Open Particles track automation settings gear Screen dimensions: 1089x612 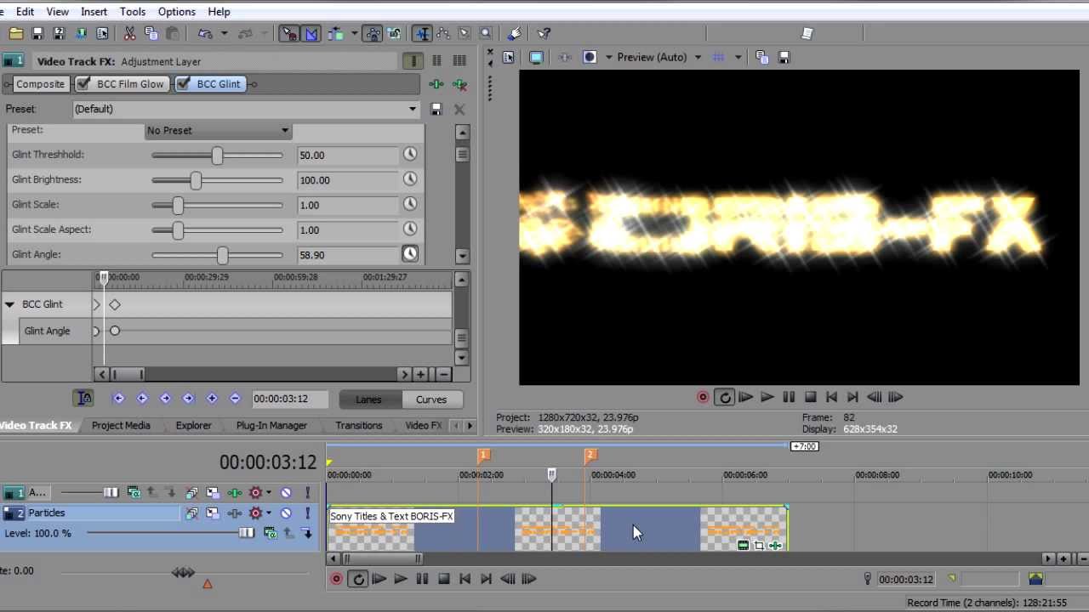click(x=255, y=513)
